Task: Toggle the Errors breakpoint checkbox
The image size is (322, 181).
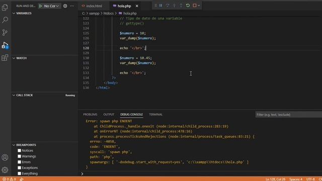Action: pos(19,162)
